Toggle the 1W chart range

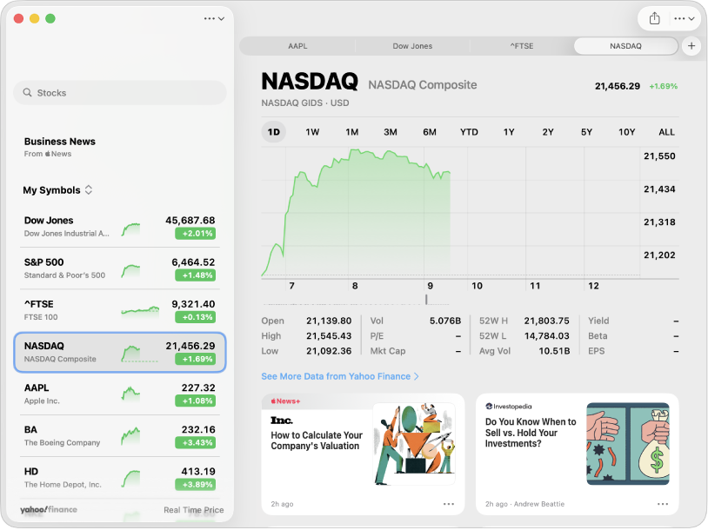click(312, 132)
